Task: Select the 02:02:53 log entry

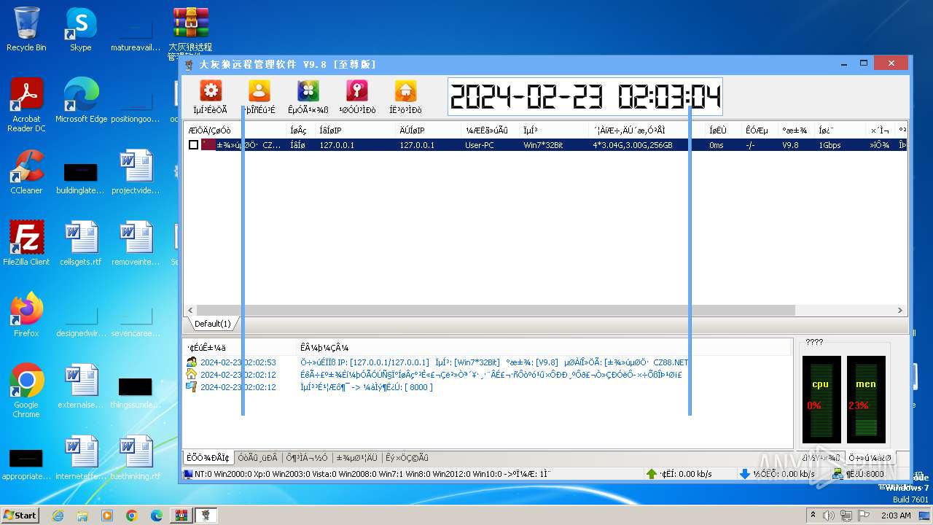Action: click(437, 362)
